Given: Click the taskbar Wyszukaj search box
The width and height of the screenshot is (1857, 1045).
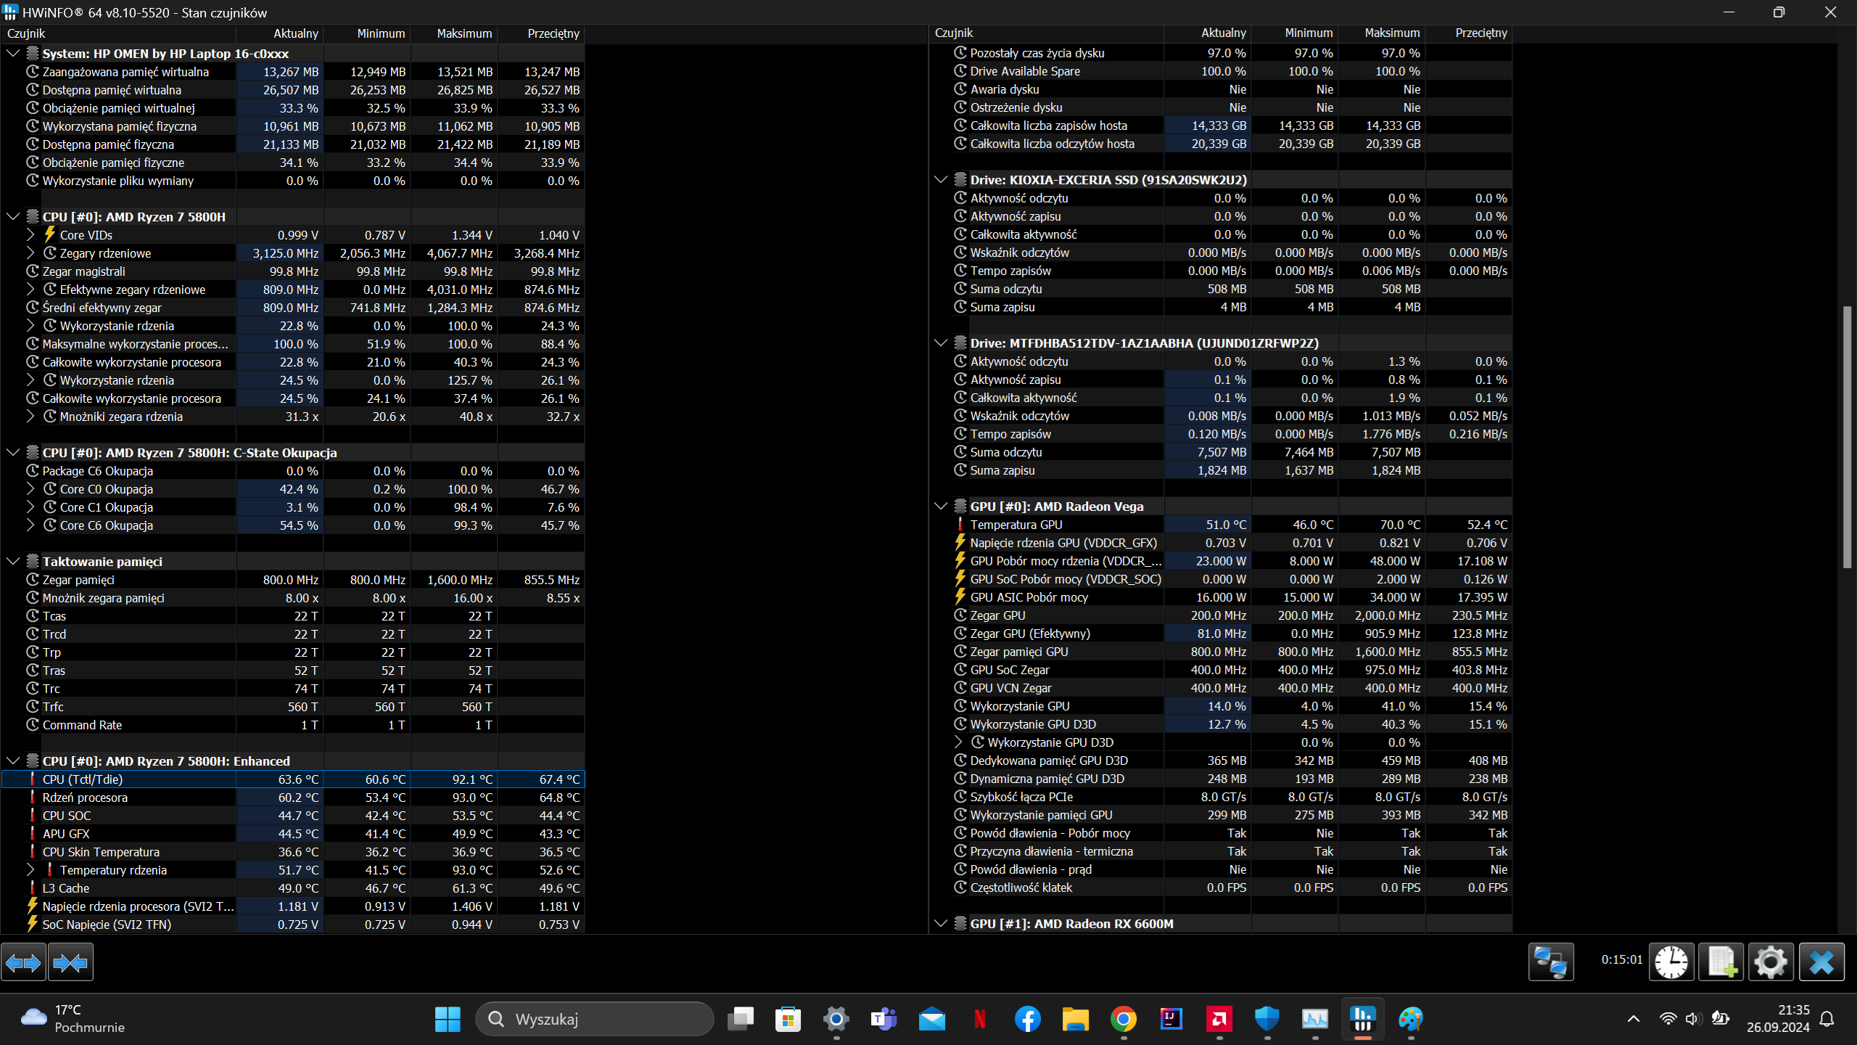Looking at the screenshot, I should pos(595,1019).
